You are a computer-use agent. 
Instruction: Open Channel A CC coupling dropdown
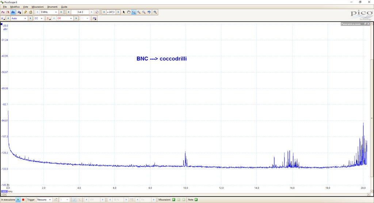tap(39, 18)
